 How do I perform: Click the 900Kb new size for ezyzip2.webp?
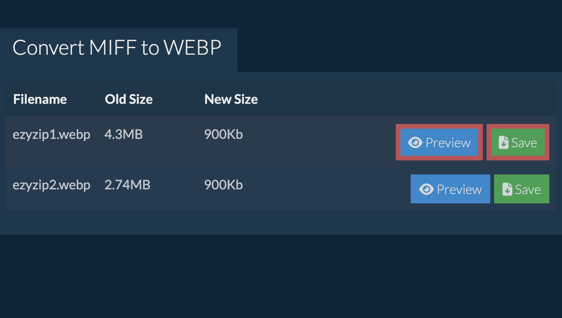[223, 185]
